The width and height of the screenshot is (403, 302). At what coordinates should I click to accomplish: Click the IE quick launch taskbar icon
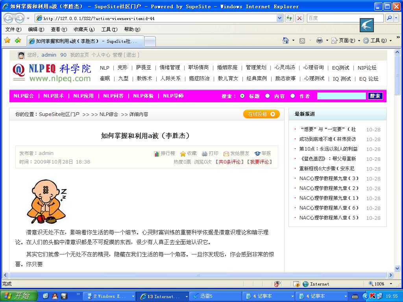pyautogui.click(x=46, y=296)
